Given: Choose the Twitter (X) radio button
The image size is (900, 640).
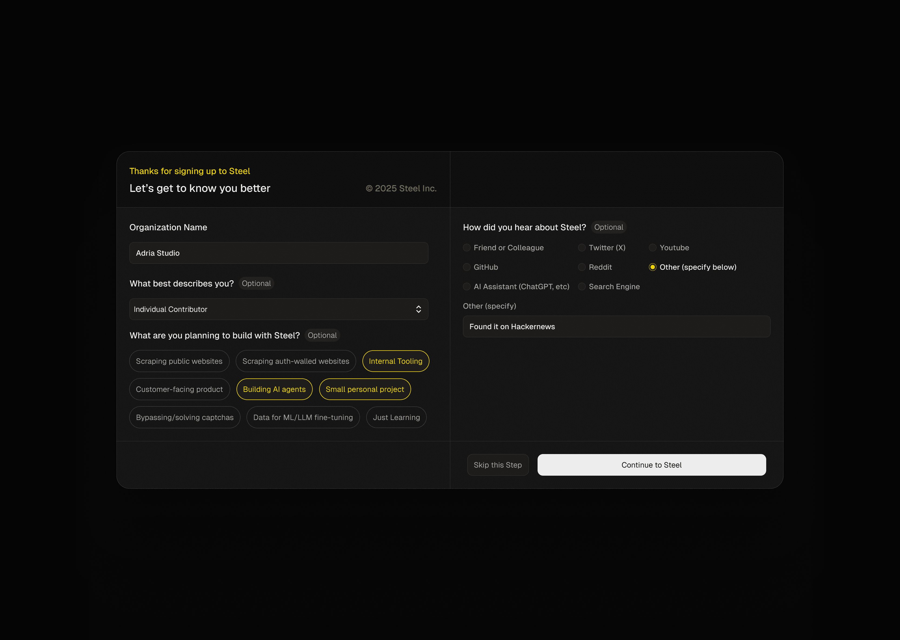Looking at the screenshot, I should (582, 248).
